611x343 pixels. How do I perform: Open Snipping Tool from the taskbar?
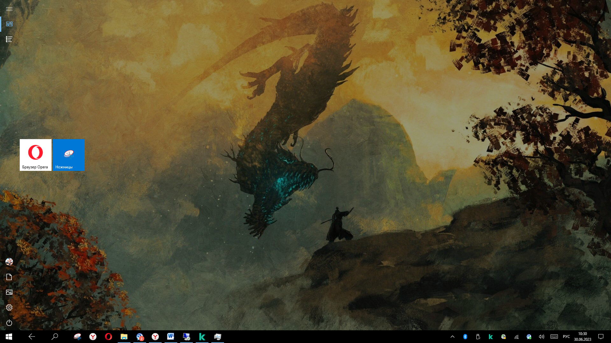point(77,337)
